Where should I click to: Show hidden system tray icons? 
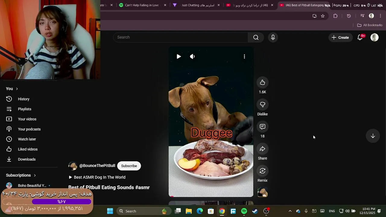[290, 211]
